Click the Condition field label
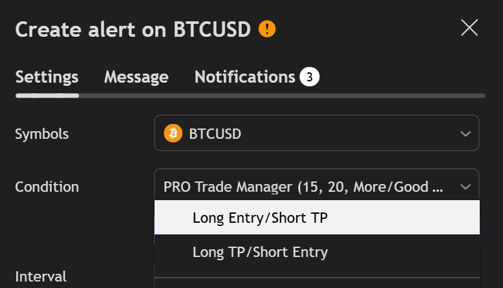The width and height of the screenshot is (503, 288). [x=47, y=187]
